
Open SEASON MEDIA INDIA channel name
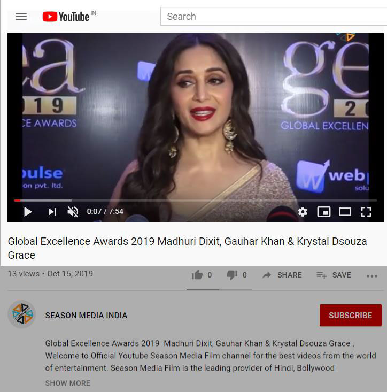86,315
